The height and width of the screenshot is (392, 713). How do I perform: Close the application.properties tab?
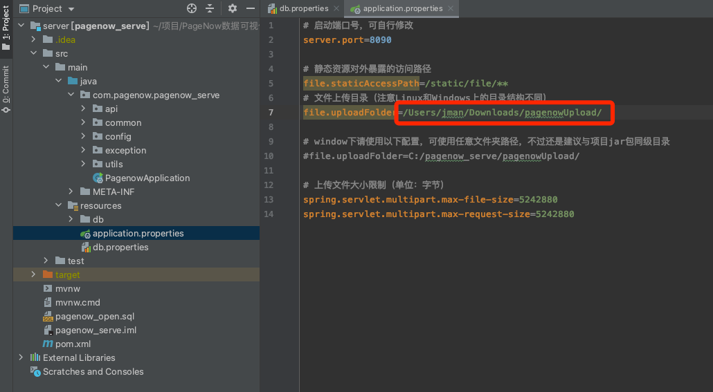451,8
